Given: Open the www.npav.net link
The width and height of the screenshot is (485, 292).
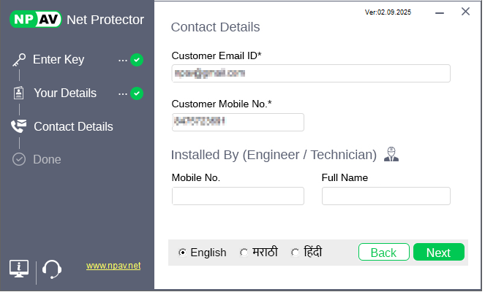Looking at the screenshot, I should pos(113,266).
